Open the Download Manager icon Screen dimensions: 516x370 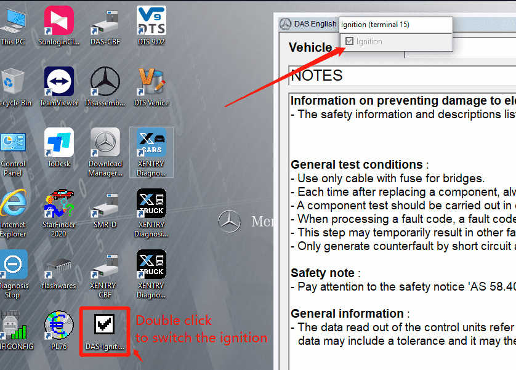[x=105, y=152]
